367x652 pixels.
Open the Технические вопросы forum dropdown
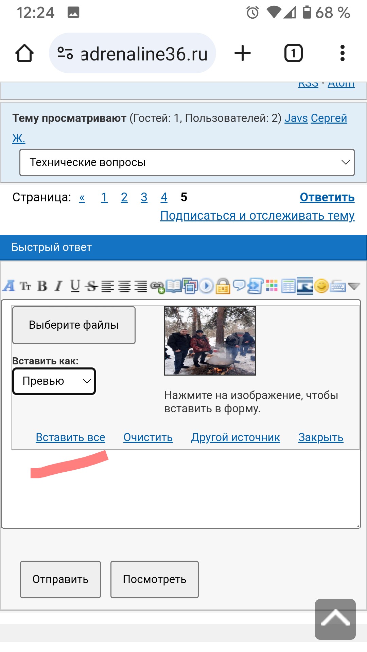[x=187, y=162]
